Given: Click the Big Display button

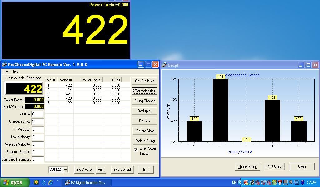Looking at the screenshot, I should coord(84,170).
